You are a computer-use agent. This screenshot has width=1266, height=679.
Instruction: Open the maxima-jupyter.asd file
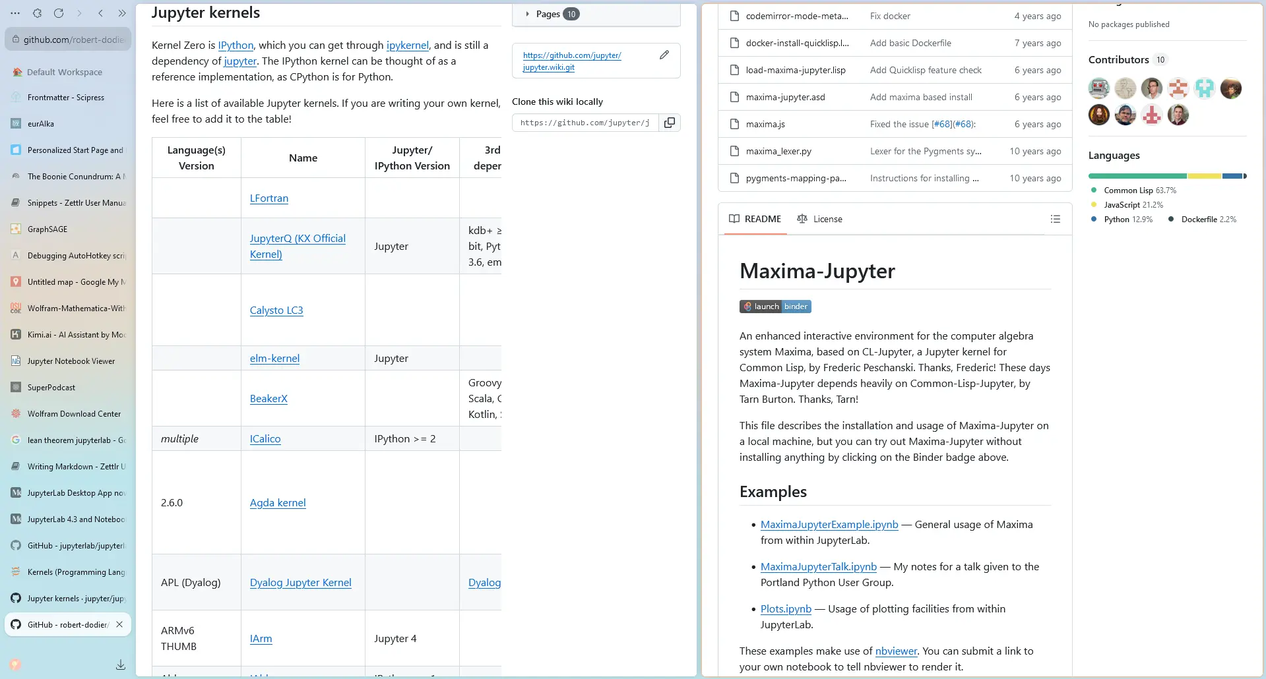(x=785, y=97)
